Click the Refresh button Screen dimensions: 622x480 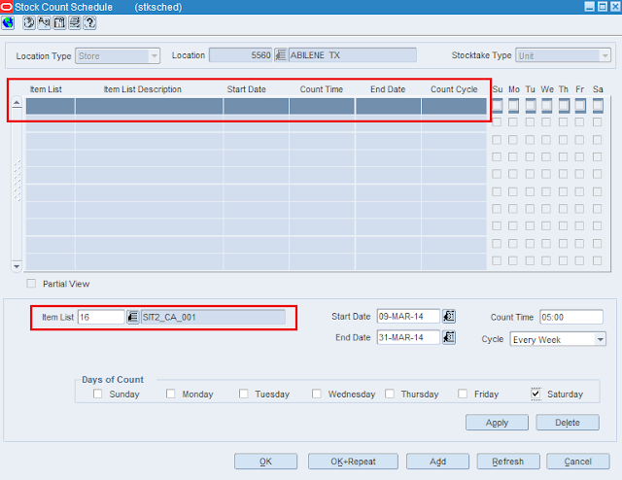click(508, 462)
